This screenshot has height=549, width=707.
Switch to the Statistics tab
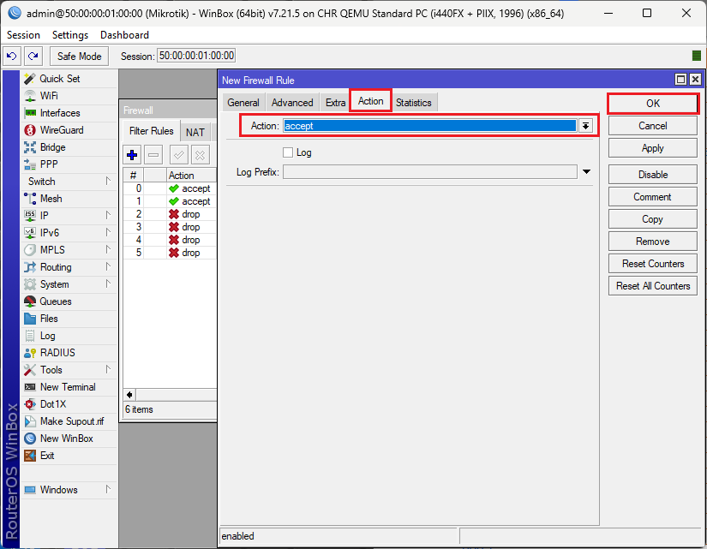point(413,103)
